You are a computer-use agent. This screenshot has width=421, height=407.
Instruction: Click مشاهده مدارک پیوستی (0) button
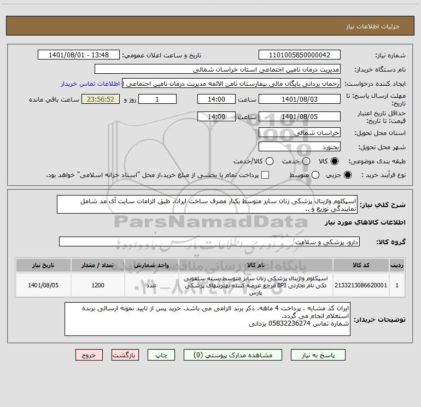point(233,355)
